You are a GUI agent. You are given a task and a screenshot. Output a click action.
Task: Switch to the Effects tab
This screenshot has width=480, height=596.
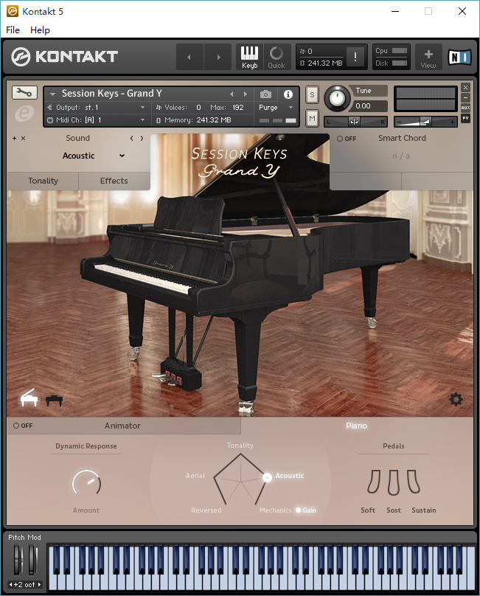click(114, 181)
